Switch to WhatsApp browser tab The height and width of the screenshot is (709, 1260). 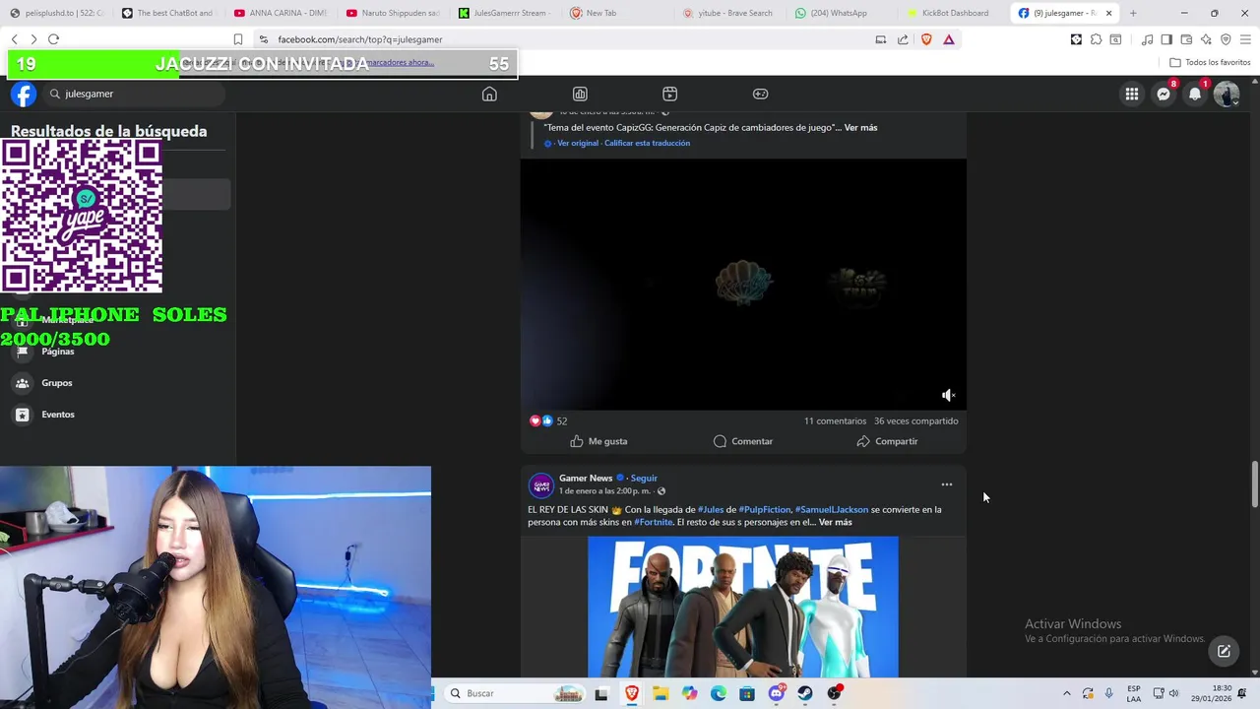pos(837,13)
